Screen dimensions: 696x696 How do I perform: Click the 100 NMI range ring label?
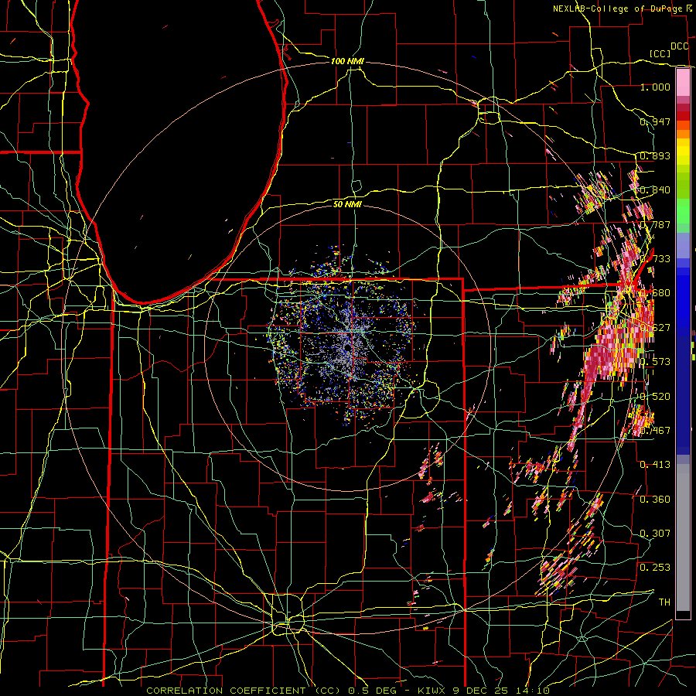[347, 61]
